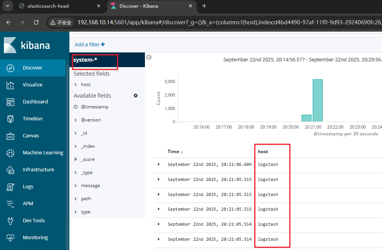
Task: Open the Machine Learning icon
Action: (x=10, y=153)
